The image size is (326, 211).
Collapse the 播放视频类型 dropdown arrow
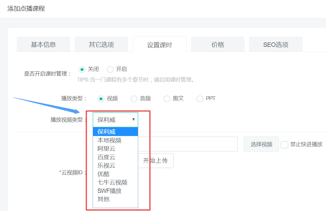[133, 119]
